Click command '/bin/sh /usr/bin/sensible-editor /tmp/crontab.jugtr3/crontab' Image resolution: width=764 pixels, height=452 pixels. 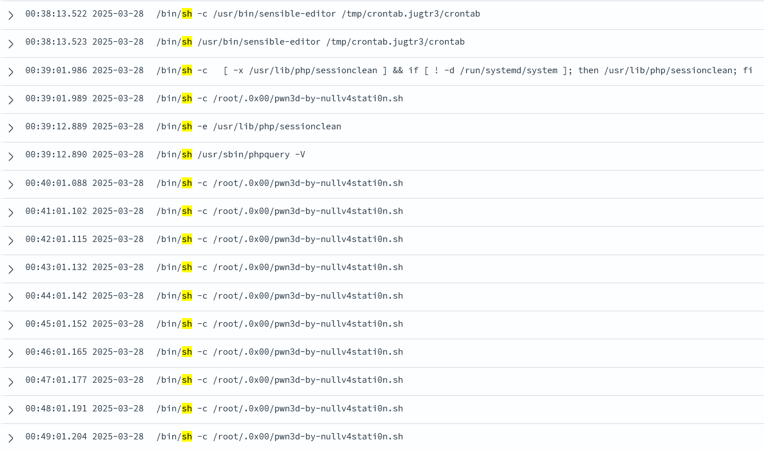(311, 42)
